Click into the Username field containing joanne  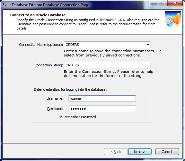click(102, 98)
